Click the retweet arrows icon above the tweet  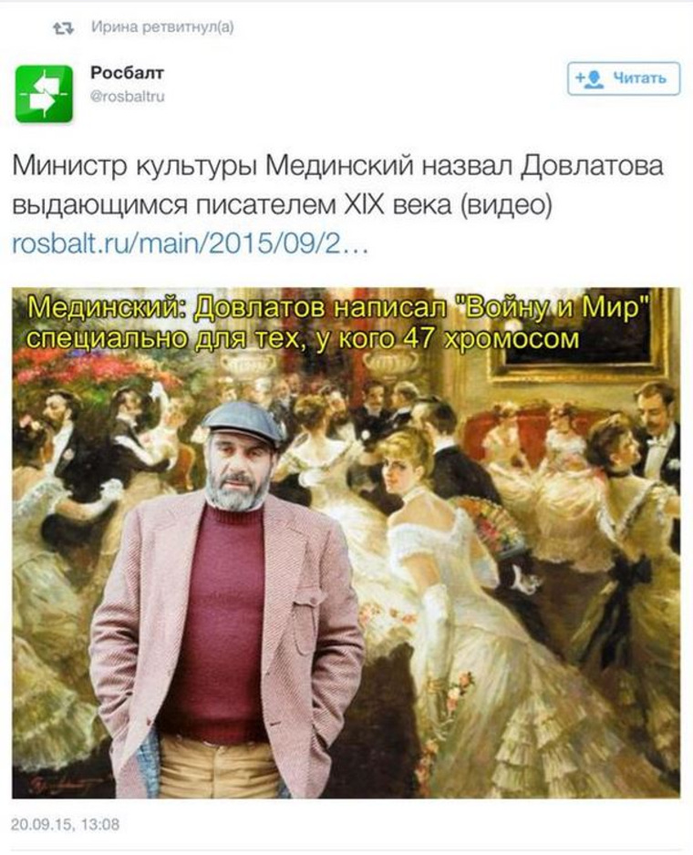pos(63,28)
